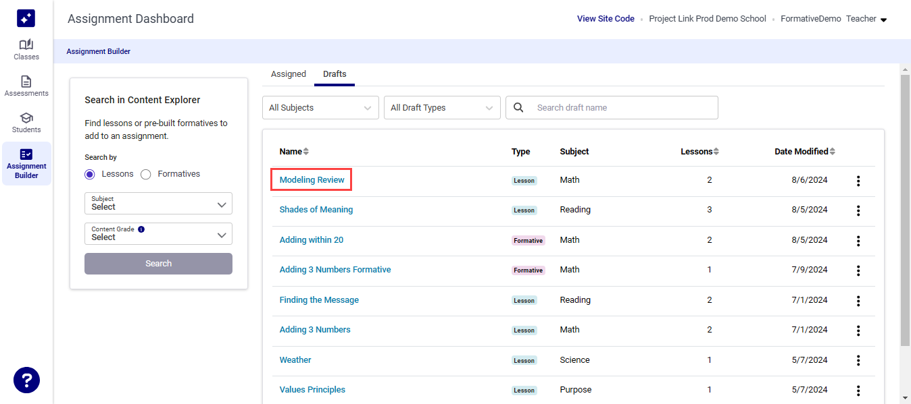
Task: Click the Content Grade info icon
Action: pos(141,229)
